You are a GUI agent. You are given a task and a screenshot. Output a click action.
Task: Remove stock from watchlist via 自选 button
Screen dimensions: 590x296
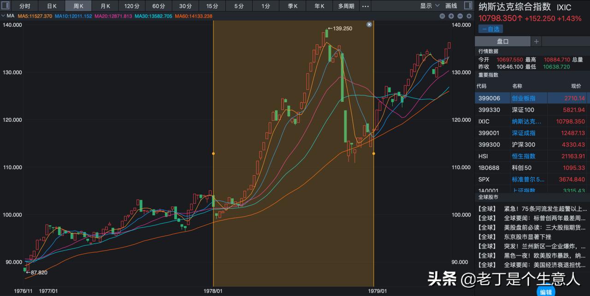tap(490, 29)
